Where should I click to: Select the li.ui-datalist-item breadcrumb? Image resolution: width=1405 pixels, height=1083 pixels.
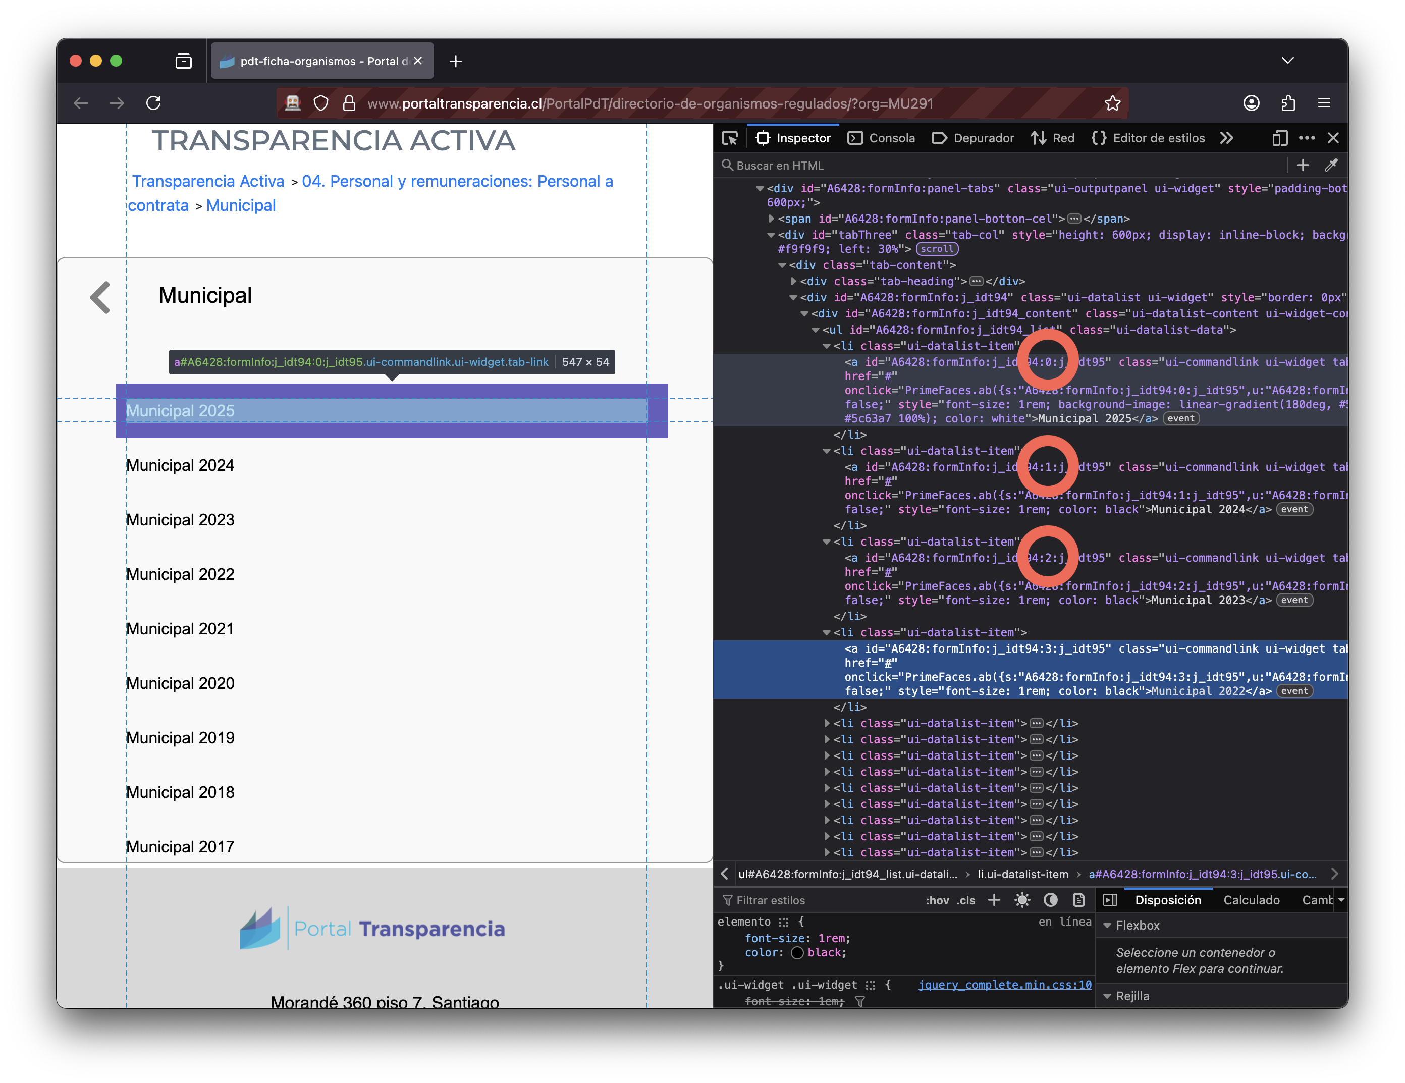point(1023,874)
